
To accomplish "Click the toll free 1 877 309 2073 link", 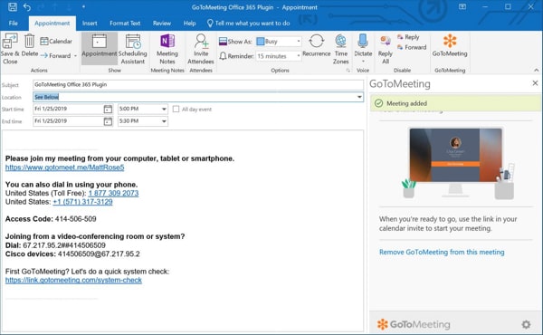I will (114, 194).
